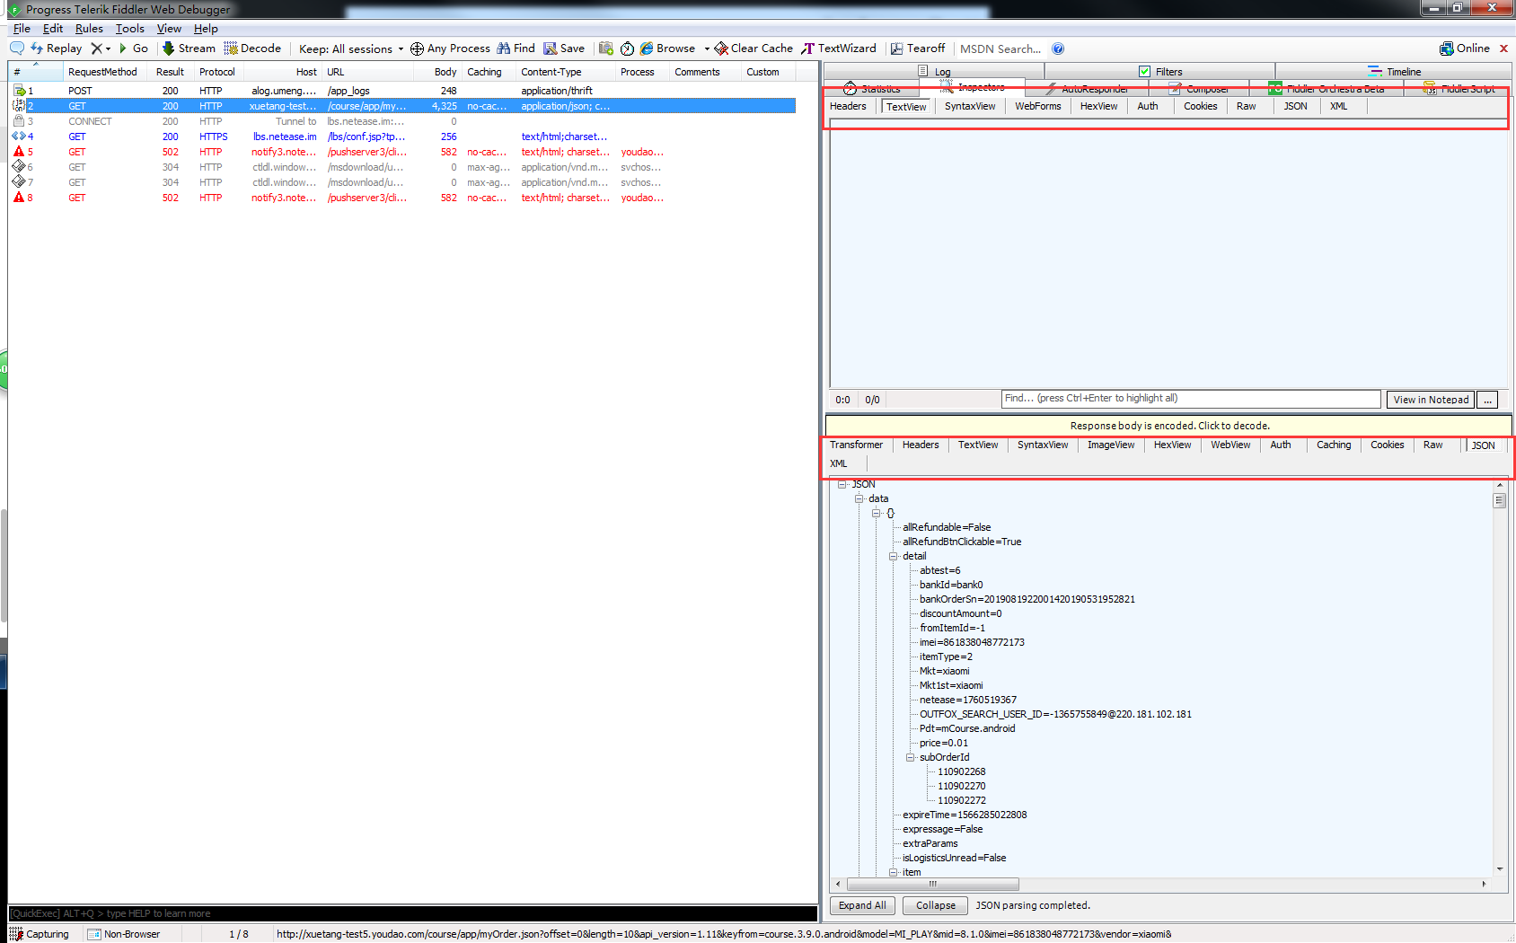
Task: Launch Browse with the IE icon
Action: click(x=667, y=48)
